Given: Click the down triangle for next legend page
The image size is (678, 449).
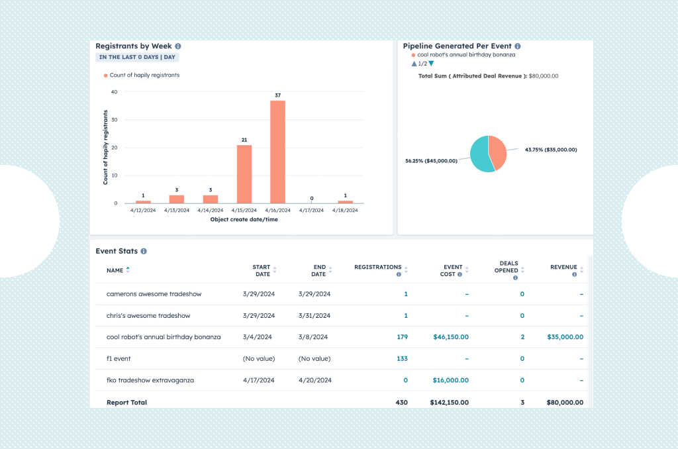Looking at the screenshot, I should [x=431, y=64].
